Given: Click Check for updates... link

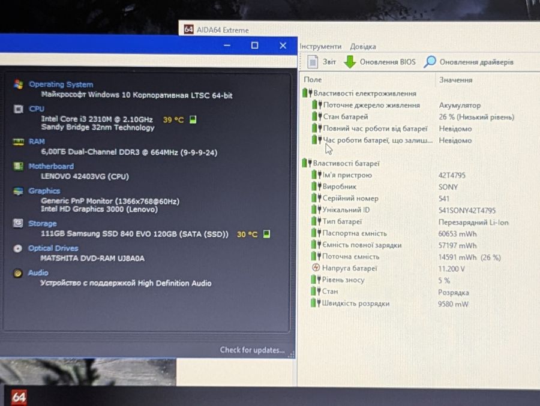Looking at the screenshot, I should pyautogui.click(x=253, y=350).
